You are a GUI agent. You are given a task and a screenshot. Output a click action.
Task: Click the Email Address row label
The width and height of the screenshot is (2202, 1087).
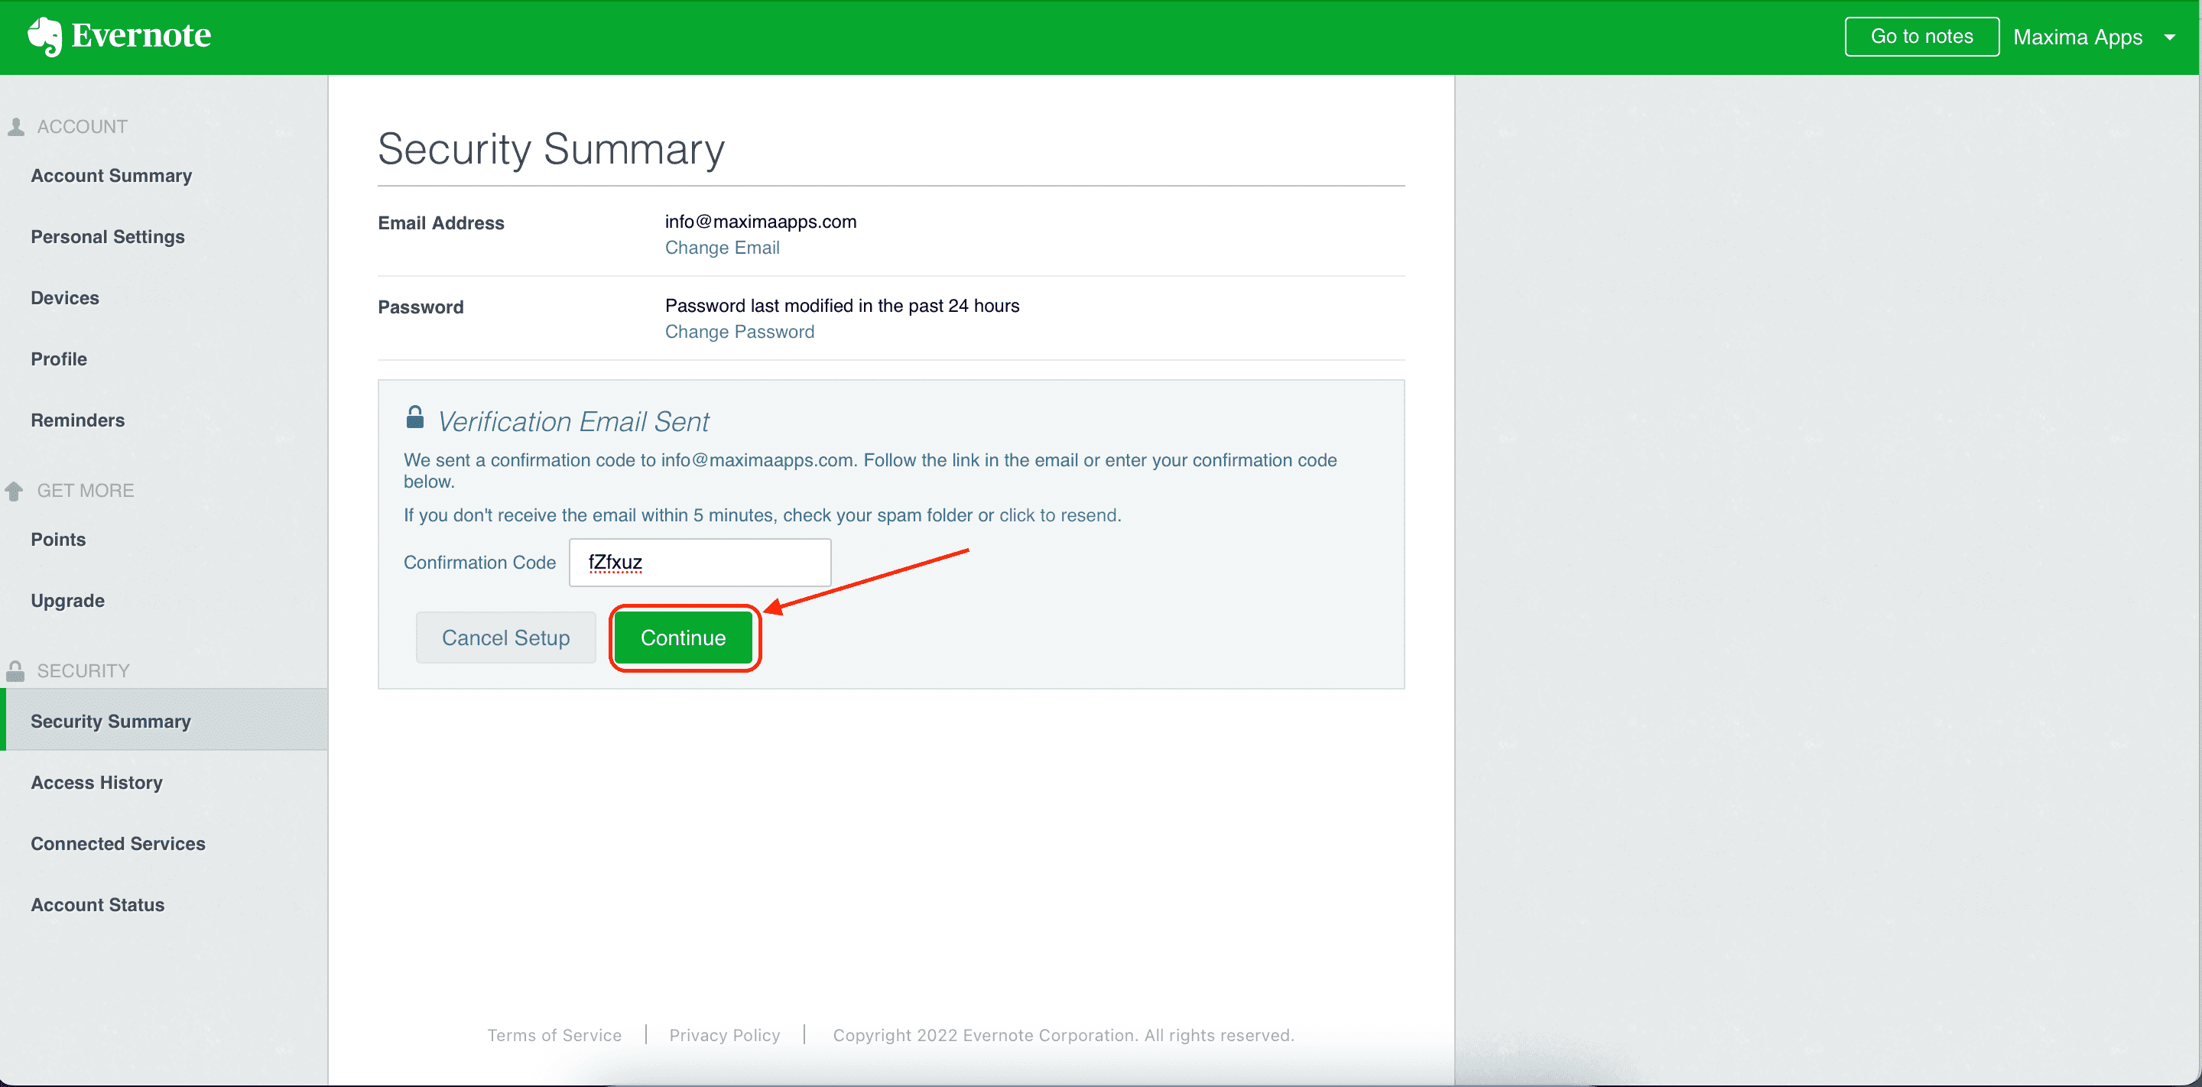(441, 223)
